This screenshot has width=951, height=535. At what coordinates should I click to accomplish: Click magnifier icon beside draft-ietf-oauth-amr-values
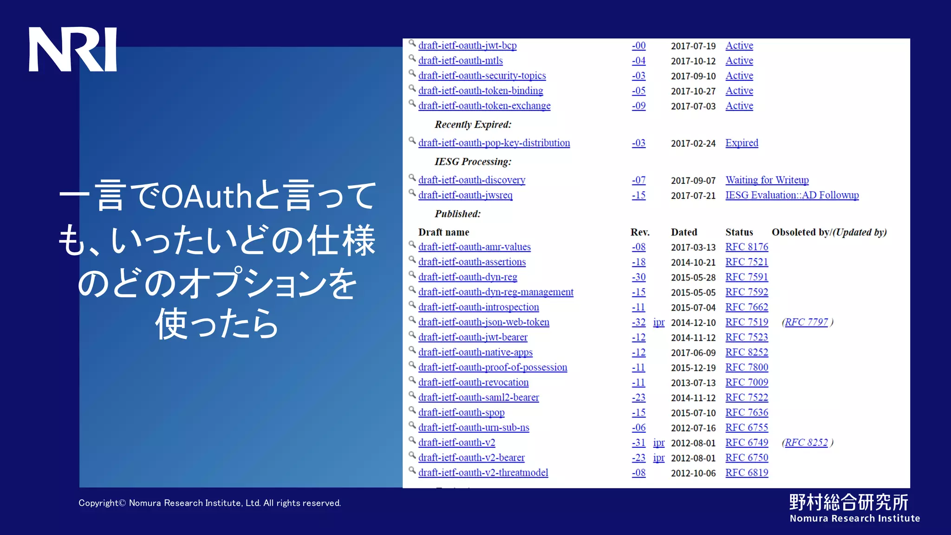[412, 245]
